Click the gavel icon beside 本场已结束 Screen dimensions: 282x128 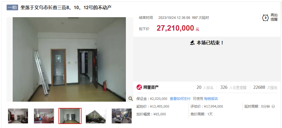pyautogui.click(x=192, y=43)
